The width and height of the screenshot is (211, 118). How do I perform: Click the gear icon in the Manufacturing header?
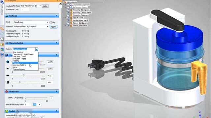tap(7, 43)
